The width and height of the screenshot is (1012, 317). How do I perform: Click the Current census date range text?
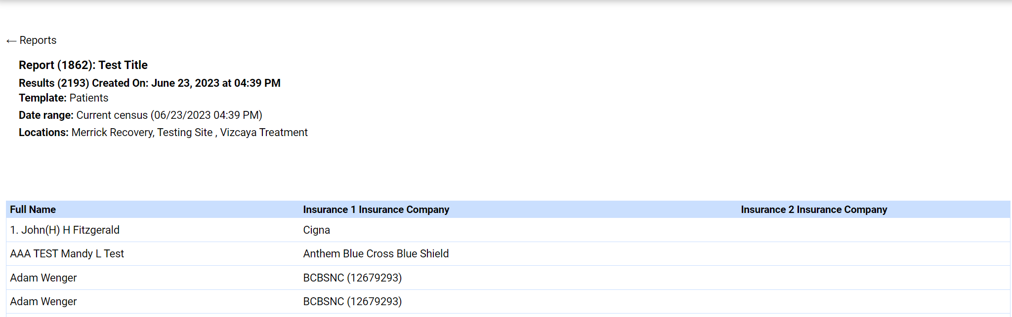[112, 115]
